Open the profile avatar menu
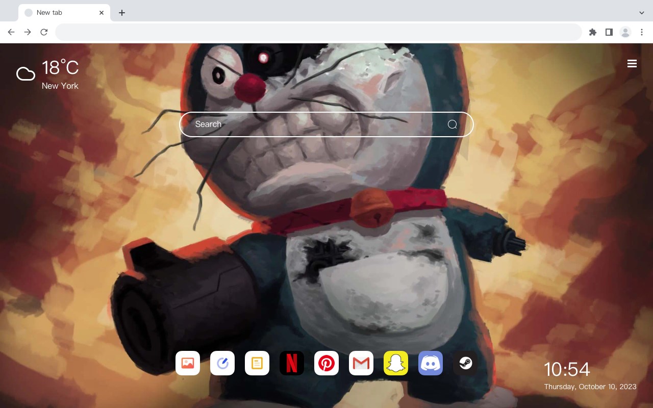 click(625, 32)
